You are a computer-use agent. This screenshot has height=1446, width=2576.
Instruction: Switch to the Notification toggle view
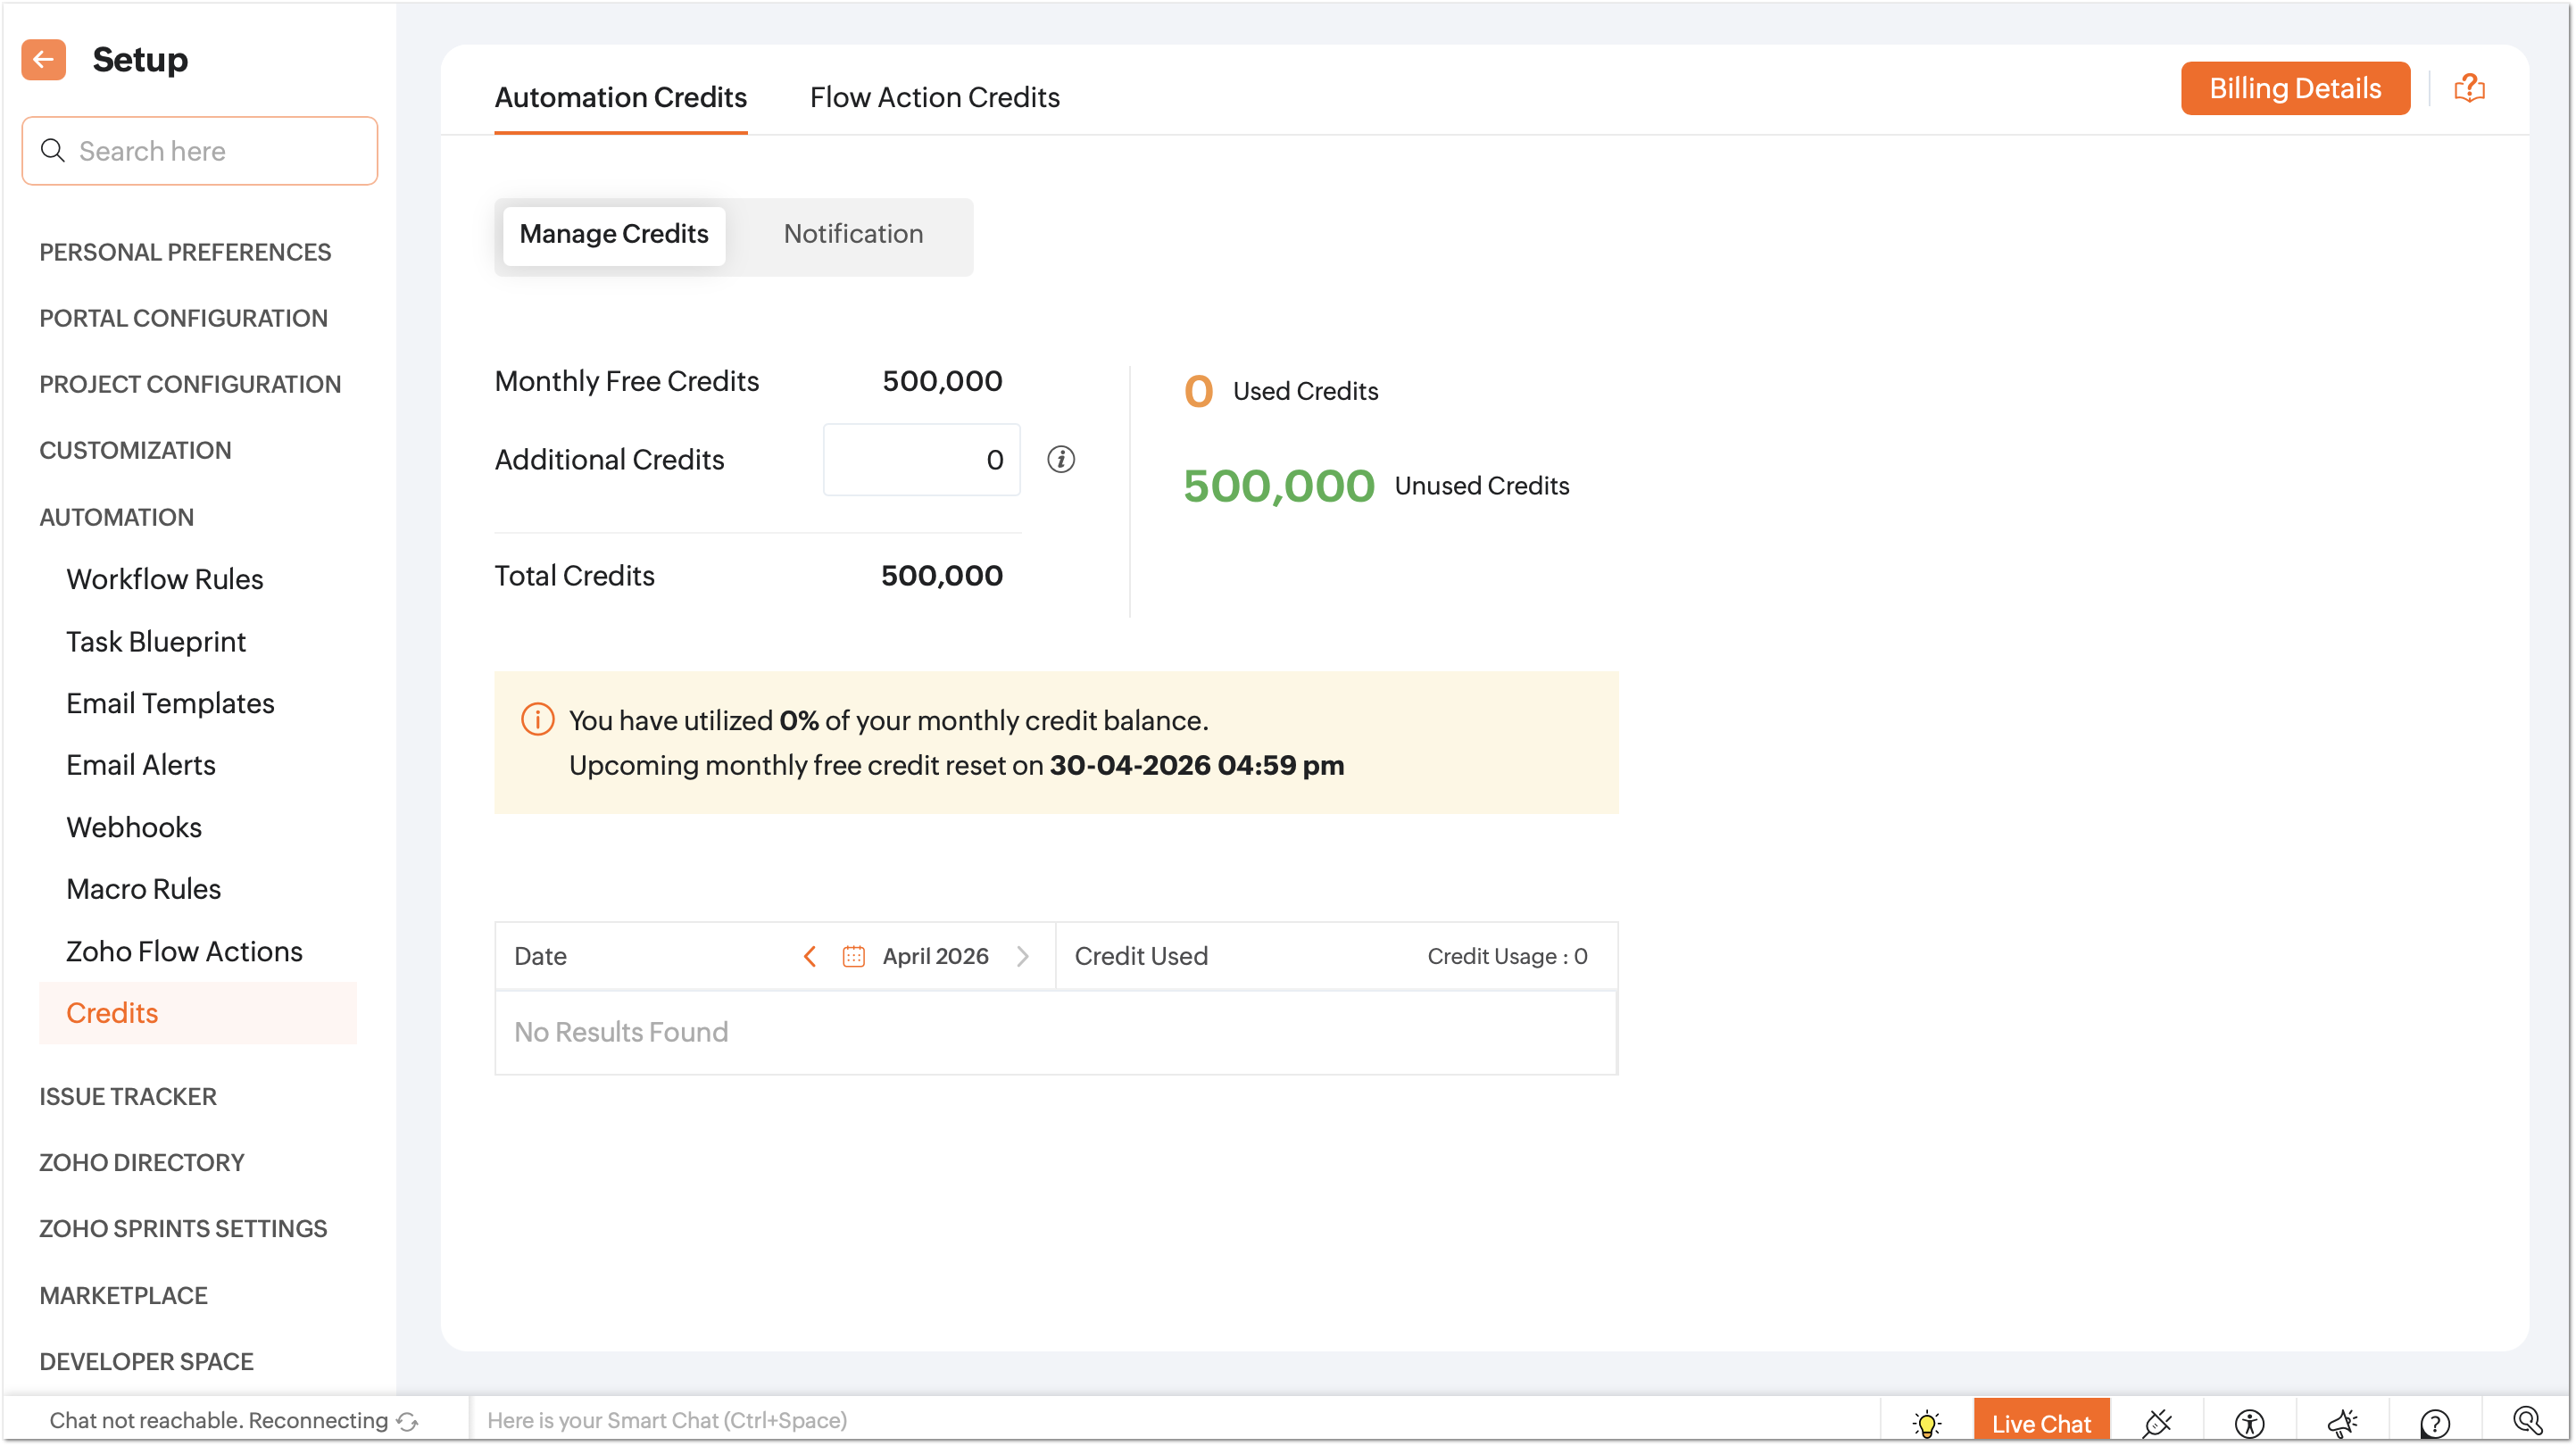click(x=852, y=234)
